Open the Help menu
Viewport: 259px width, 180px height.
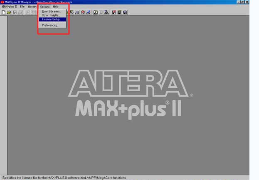coord(56,7)
